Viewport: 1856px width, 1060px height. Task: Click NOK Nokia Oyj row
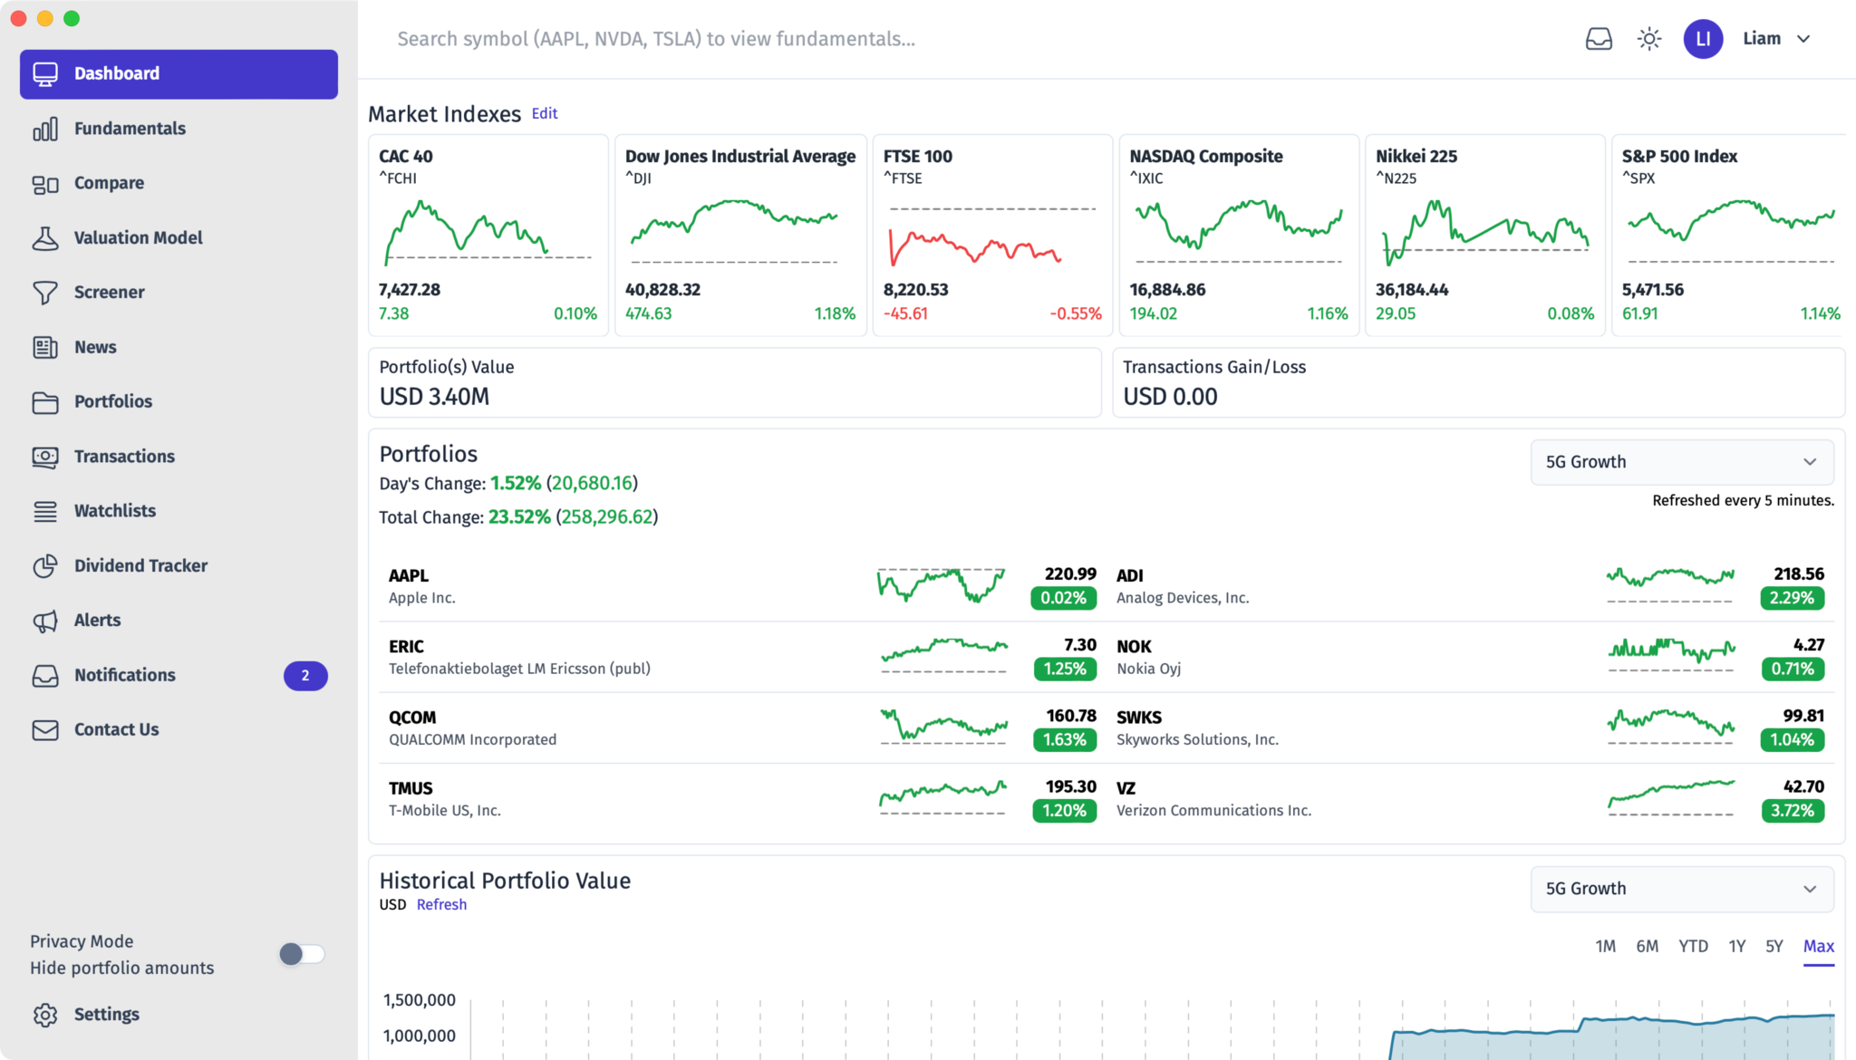point(1471,658)
